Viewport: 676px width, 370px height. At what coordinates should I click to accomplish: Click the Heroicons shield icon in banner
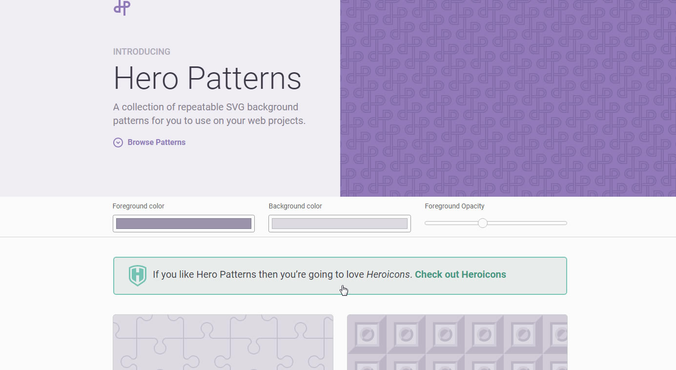(138, 275)
